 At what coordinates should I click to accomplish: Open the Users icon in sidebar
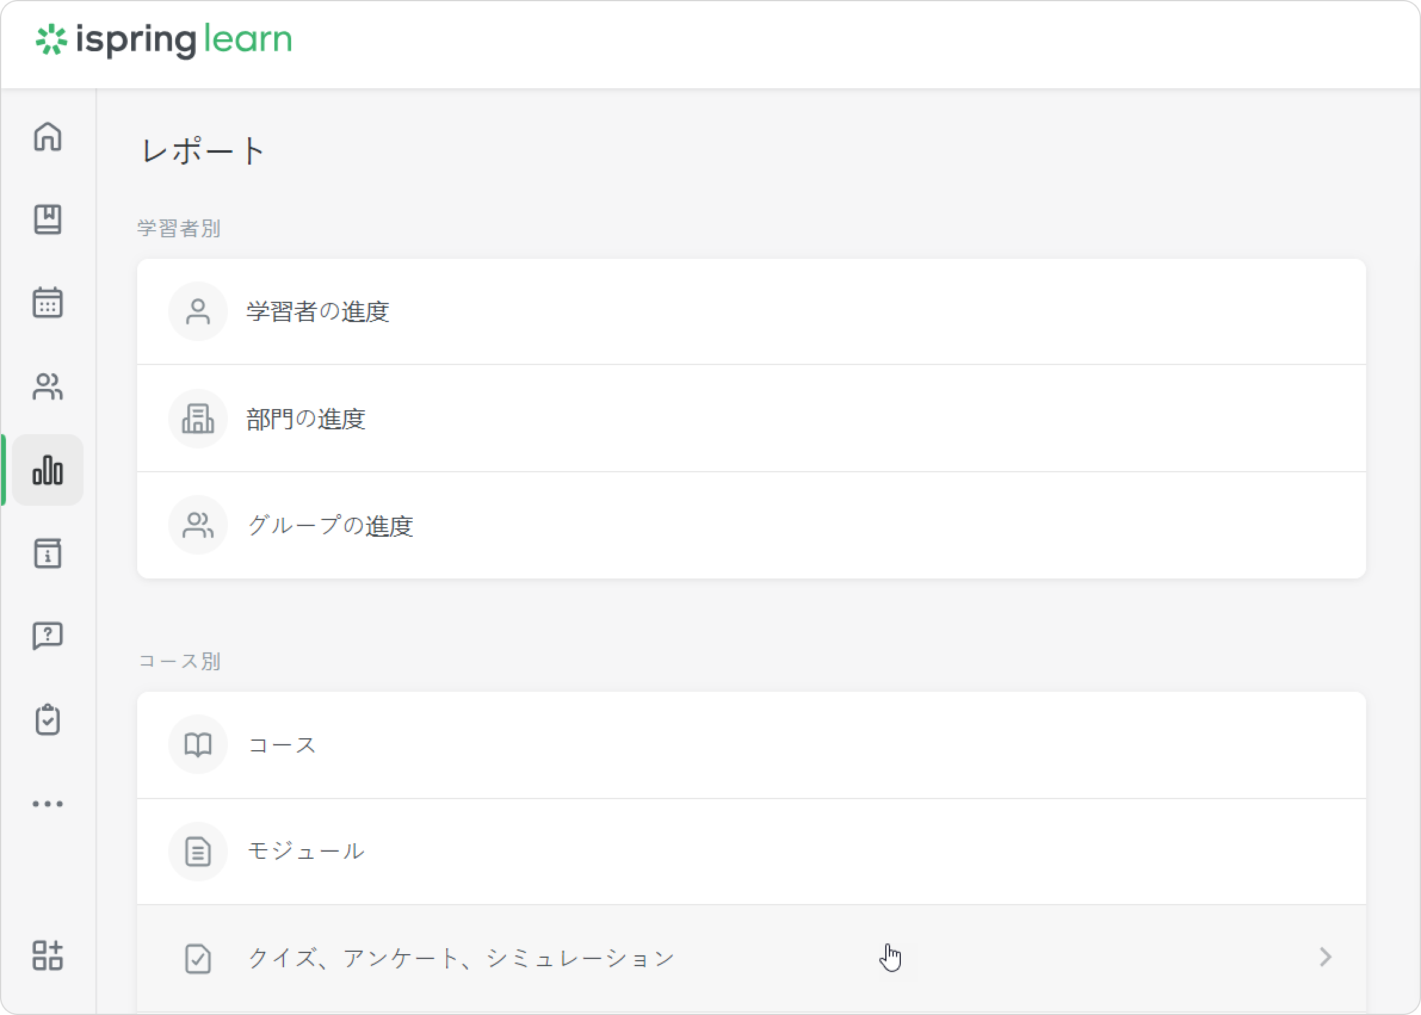(48, 386)
